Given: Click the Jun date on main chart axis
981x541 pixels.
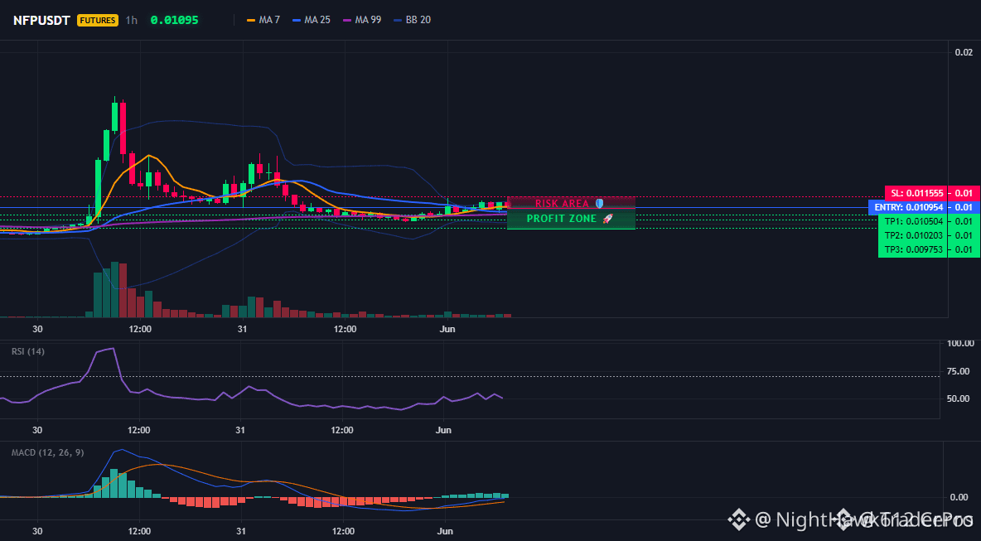Looking at the screenshot, I should [x=447, y=329].
